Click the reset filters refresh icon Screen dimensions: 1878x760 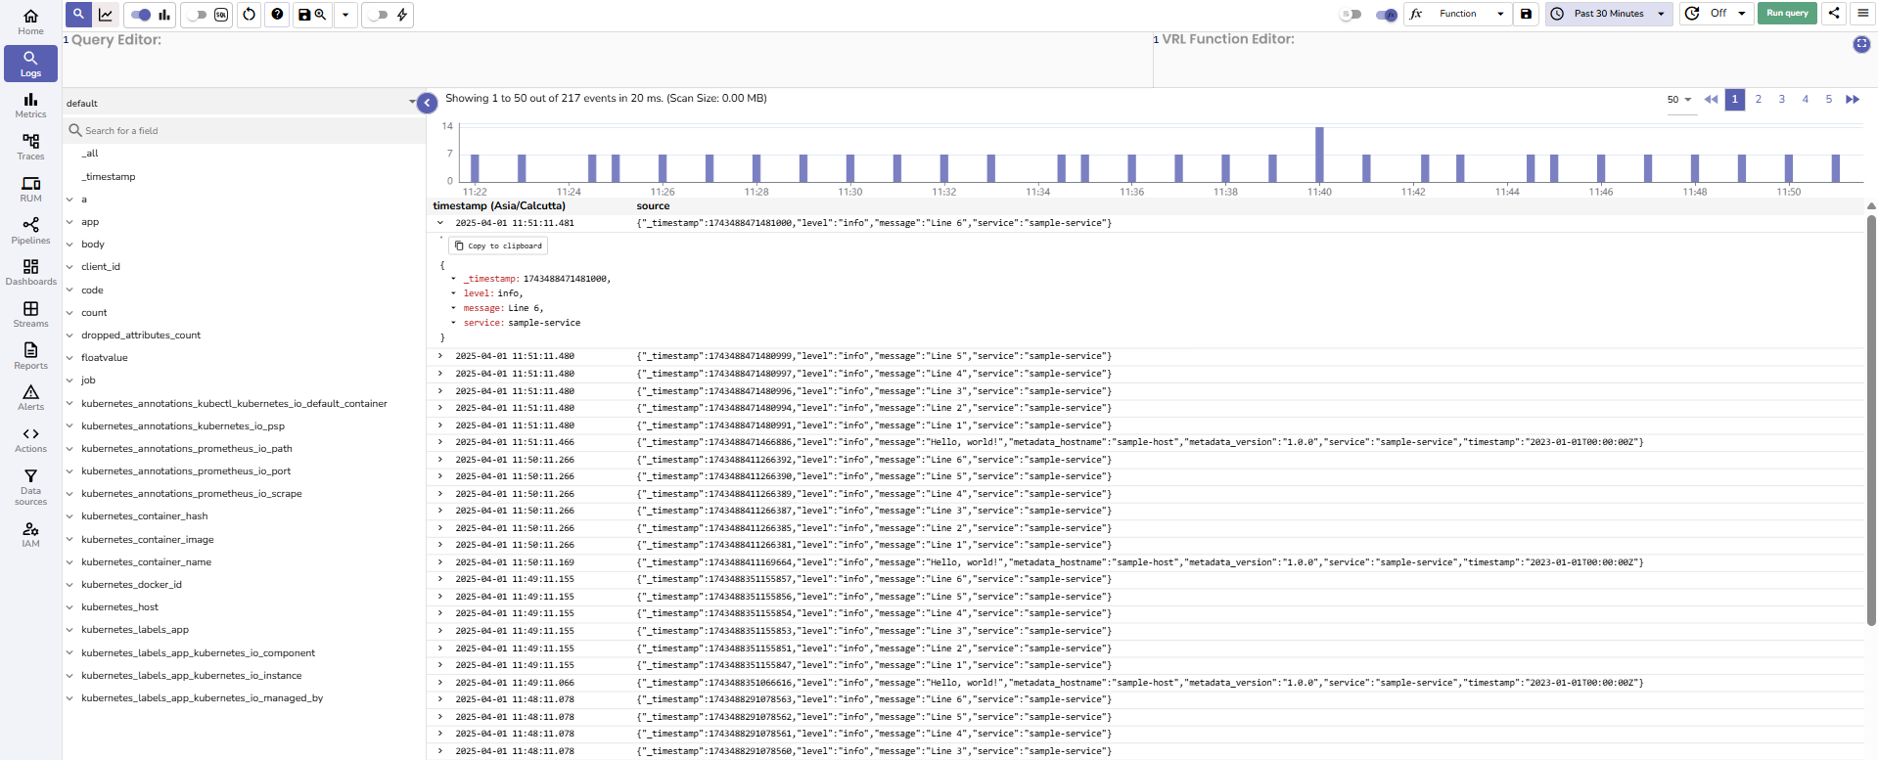click(x=249, y=15)
